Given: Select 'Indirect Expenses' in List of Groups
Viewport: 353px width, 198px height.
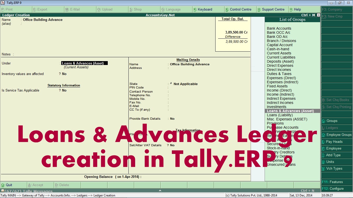Looking at the screenshot, I should (x=281, y=99).
